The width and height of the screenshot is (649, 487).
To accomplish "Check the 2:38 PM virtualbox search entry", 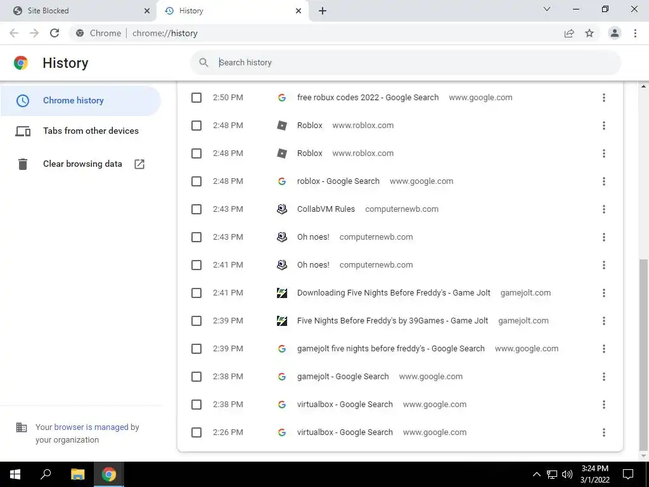I will (x=196, y=405).
